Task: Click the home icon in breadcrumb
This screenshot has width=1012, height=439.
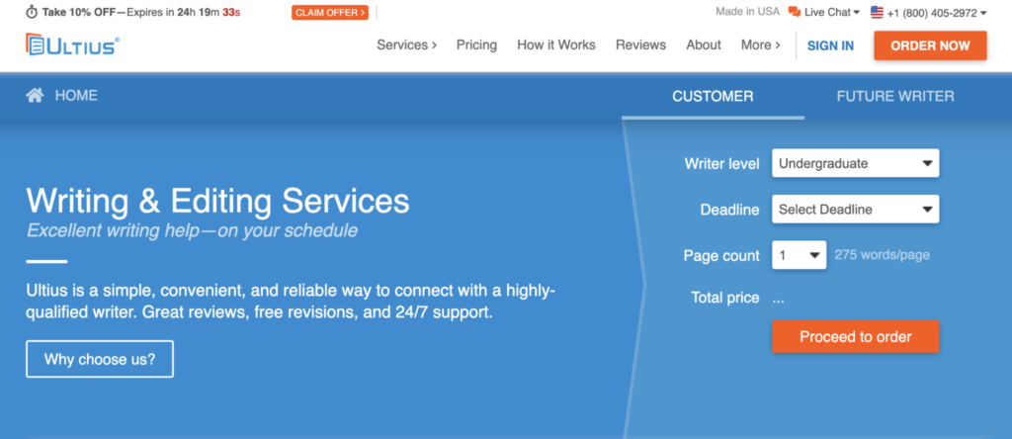Action: coord(35,96)
